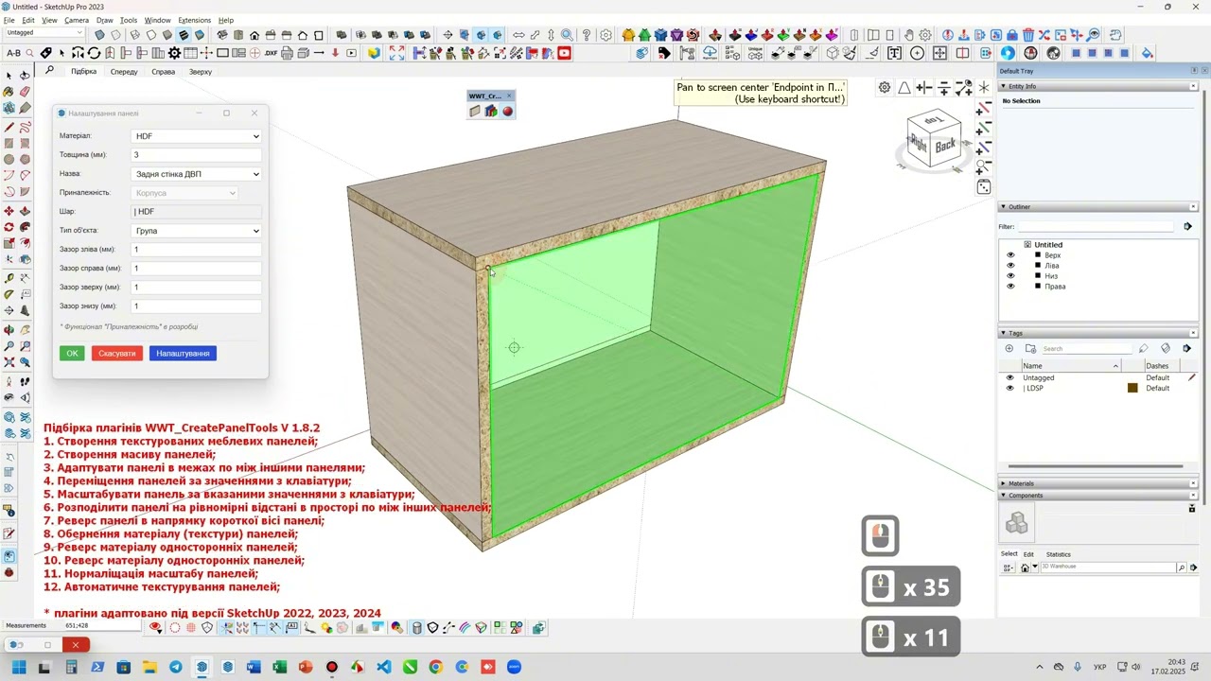Click the red trash can purge icon
1211x681 pixels.
pyautogui.click(x=1027, y=35)
